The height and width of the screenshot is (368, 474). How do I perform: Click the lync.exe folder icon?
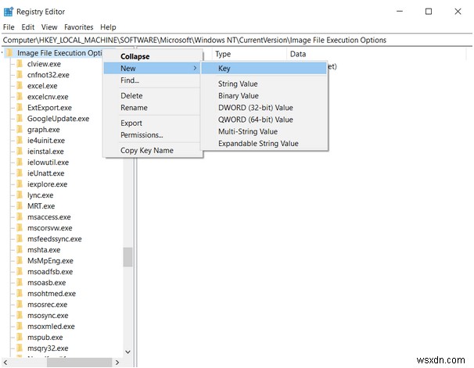[20, 195]
